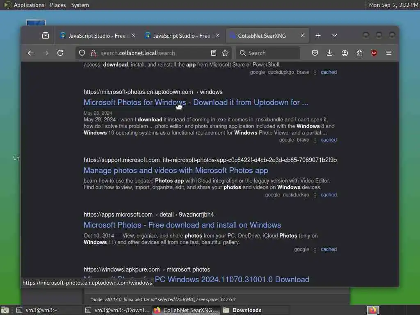Image resolution: width=420 pixels, height=315 pixels.
Task: Expand the three-dot menu beside google duckduckgo brave
Action: coord(315,73)
